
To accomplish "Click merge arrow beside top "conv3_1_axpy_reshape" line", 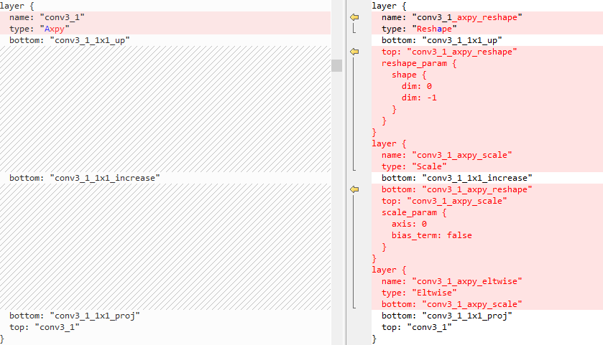I will point(354,52).
